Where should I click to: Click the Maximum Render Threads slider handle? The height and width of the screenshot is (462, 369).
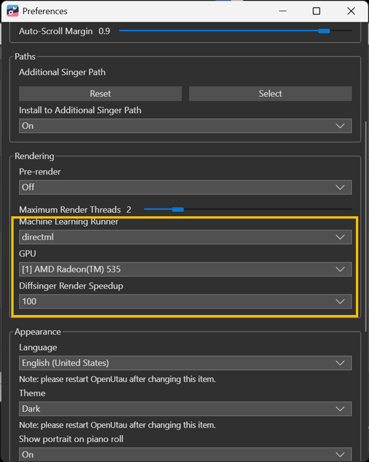pyautogui.click(x=178, y=210)
